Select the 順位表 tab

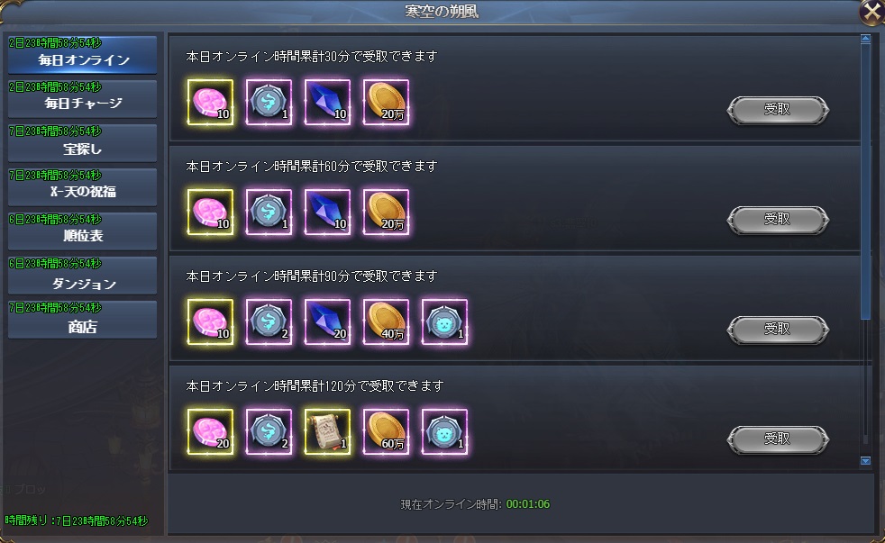[x=82, y=231]
